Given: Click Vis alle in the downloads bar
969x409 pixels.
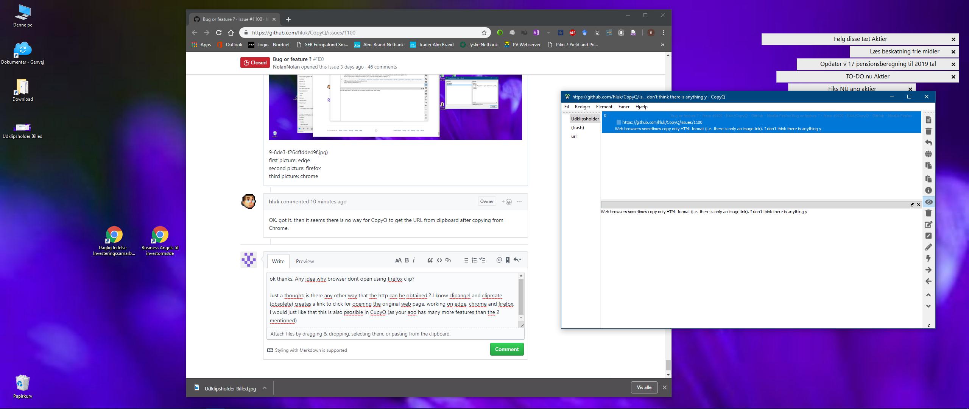Looking at the screenshot, I should point(644,387).
